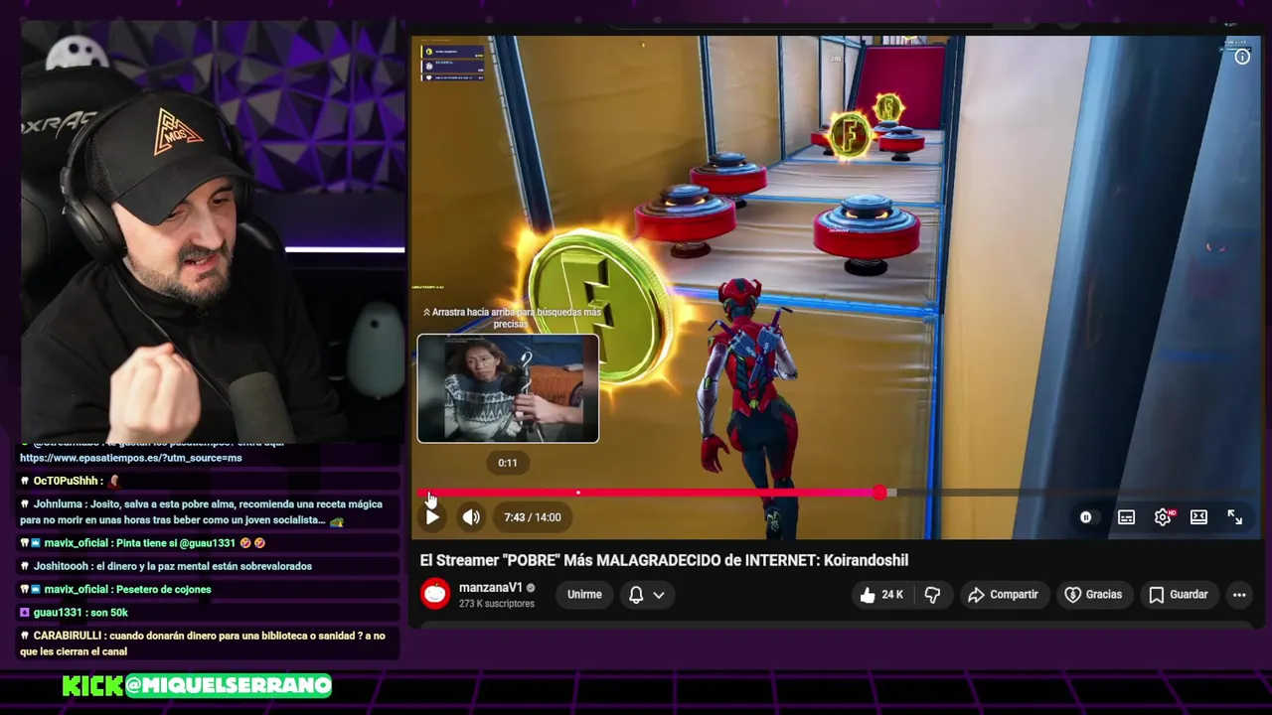The width and height of the screenshot is (1272, 715).
Task: Dislike the video thumbs-down icon
Action: pyautogui.click(x=932, y=595)
